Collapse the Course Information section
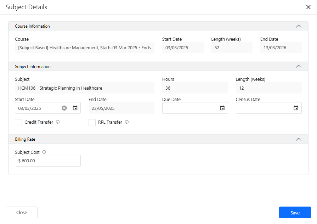This screenshot has width=317, height=224. pos(298,26)
